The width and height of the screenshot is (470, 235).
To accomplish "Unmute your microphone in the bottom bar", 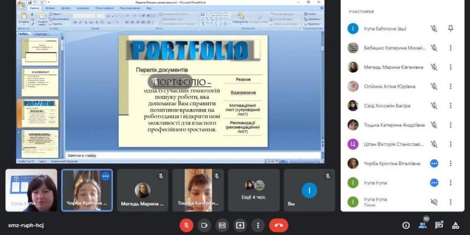I will [187, 225].
